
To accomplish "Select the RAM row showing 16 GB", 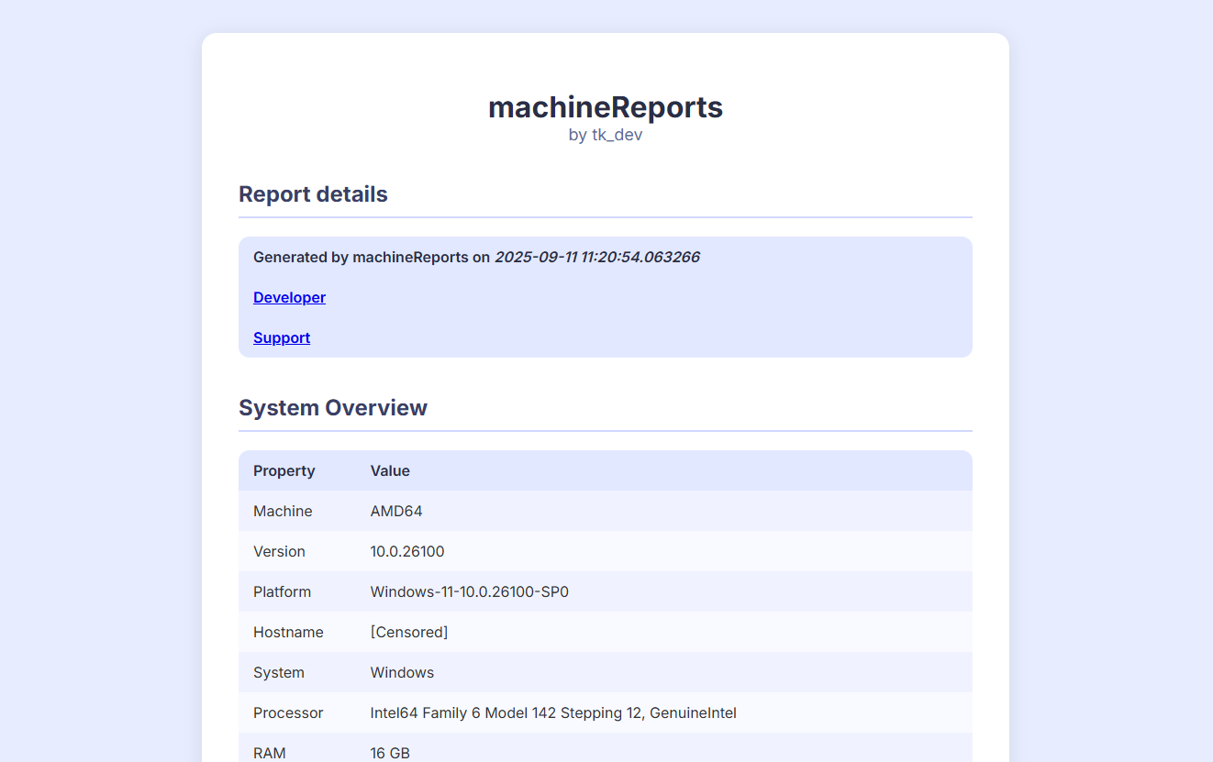I will click(x=389, y=752).
